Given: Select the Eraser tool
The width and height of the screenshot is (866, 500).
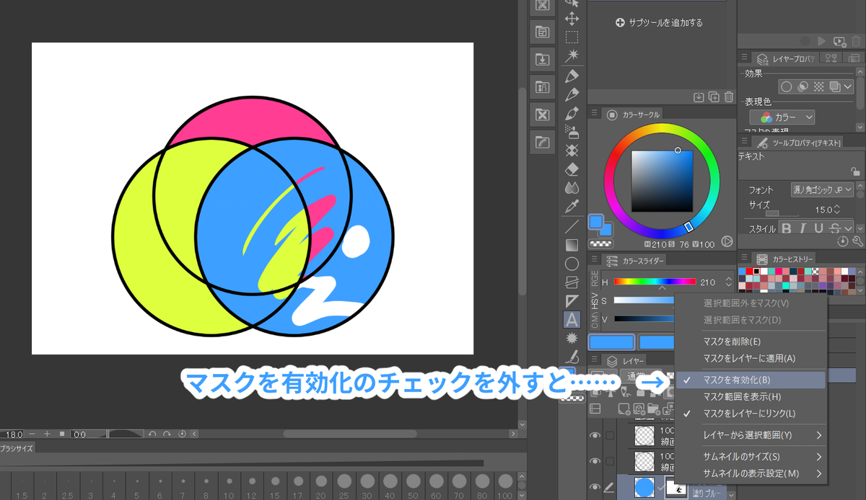Looking at the screenshot, I should [x=572, y=169].
